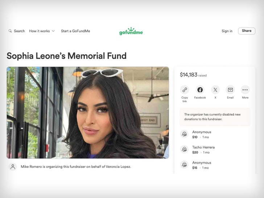
Task: Go to gofundme home logo
Action: click(x=131, y=31)
